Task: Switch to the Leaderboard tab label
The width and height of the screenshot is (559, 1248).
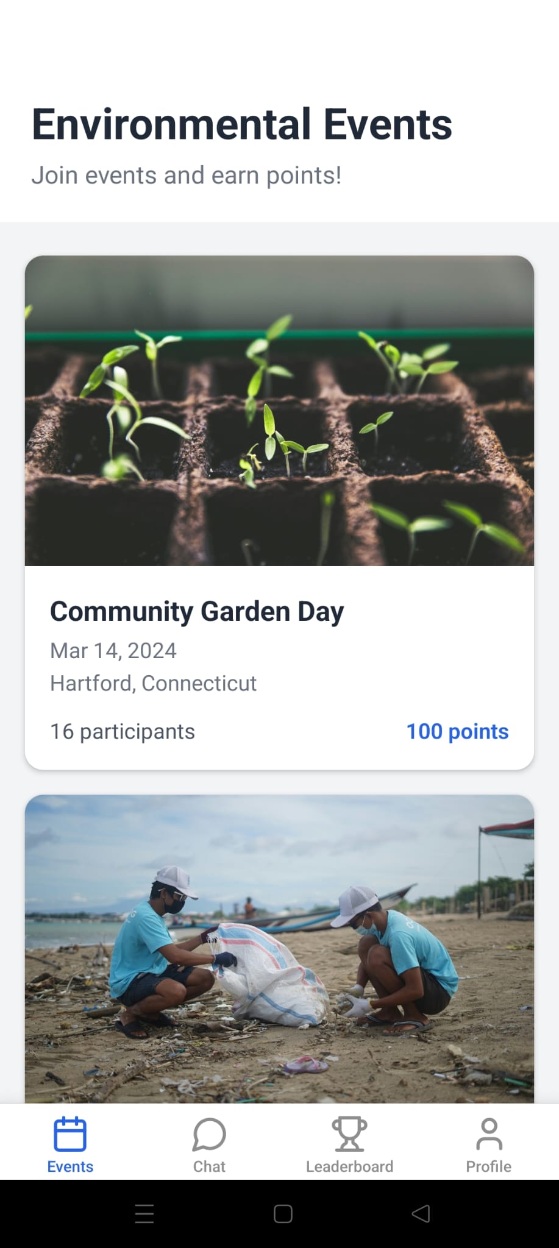Action: [x=349, y=1166]
